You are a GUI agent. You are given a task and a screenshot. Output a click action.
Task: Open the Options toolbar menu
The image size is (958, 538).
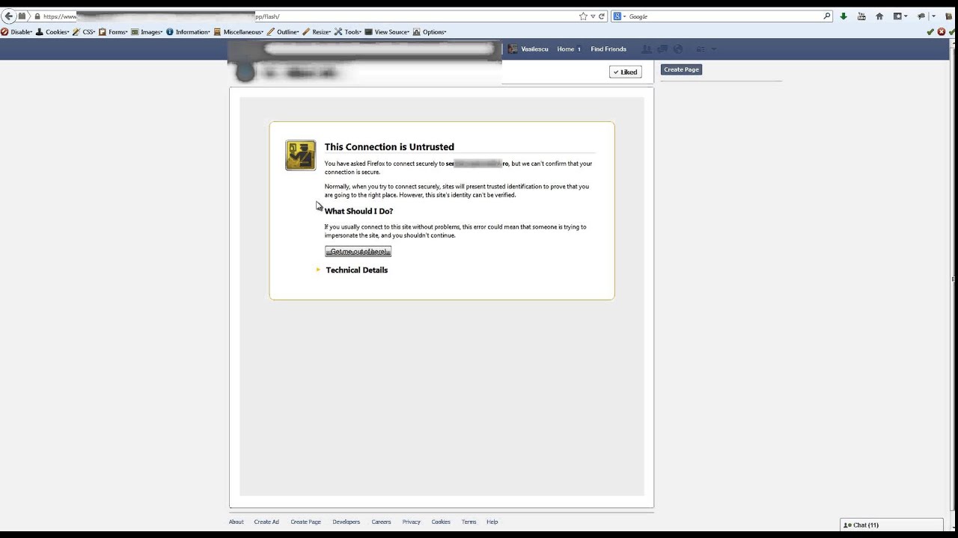click(430, 32)
